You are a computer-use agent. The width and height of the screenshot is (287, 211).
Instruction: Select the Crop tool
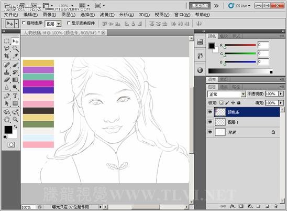pos(7,56)
